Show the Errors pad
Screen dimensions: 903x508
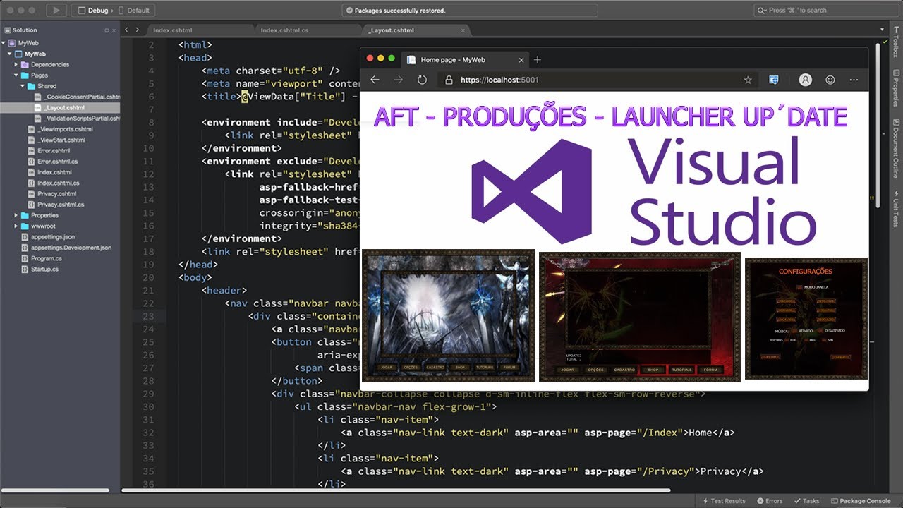pos(770,501)
